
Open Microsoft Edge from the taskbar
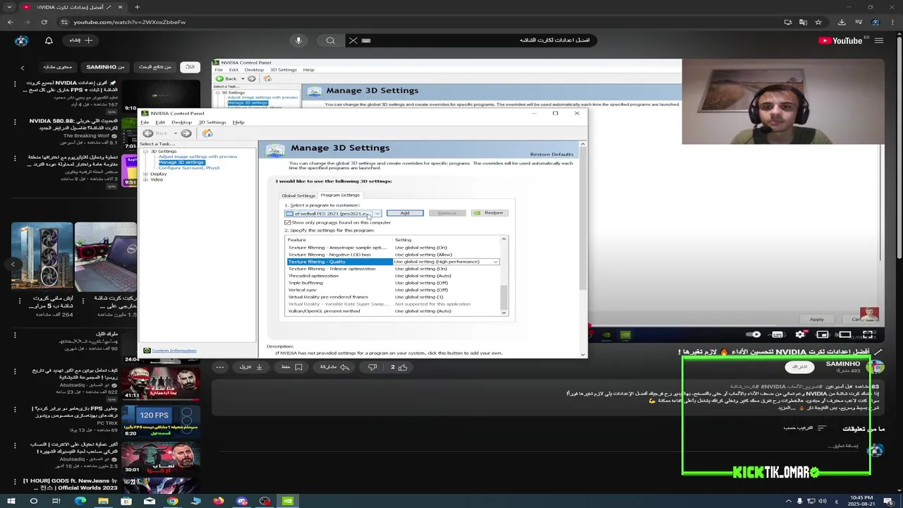coord(80,501)
